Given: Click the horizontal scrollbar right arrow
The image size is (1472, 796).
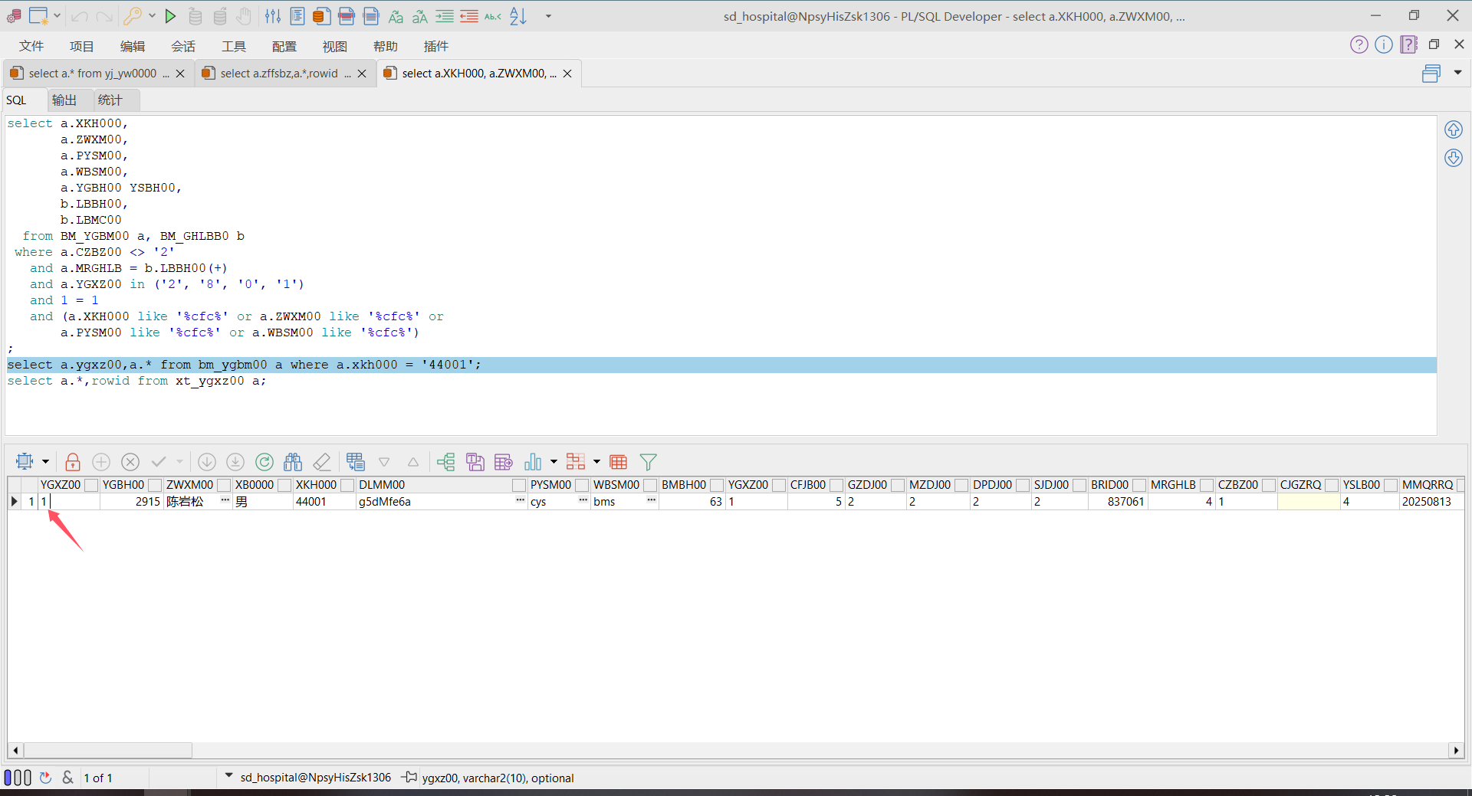Looking at the screenshot, I should point(1455,751).
